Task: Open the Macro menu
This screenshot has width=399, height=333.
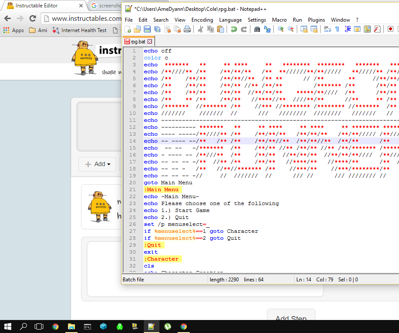Action: 279,20
